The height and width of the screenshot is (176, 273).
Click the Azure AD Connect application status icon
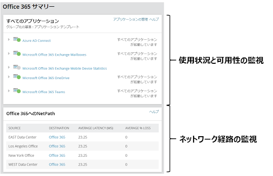(x=17, y=39)
